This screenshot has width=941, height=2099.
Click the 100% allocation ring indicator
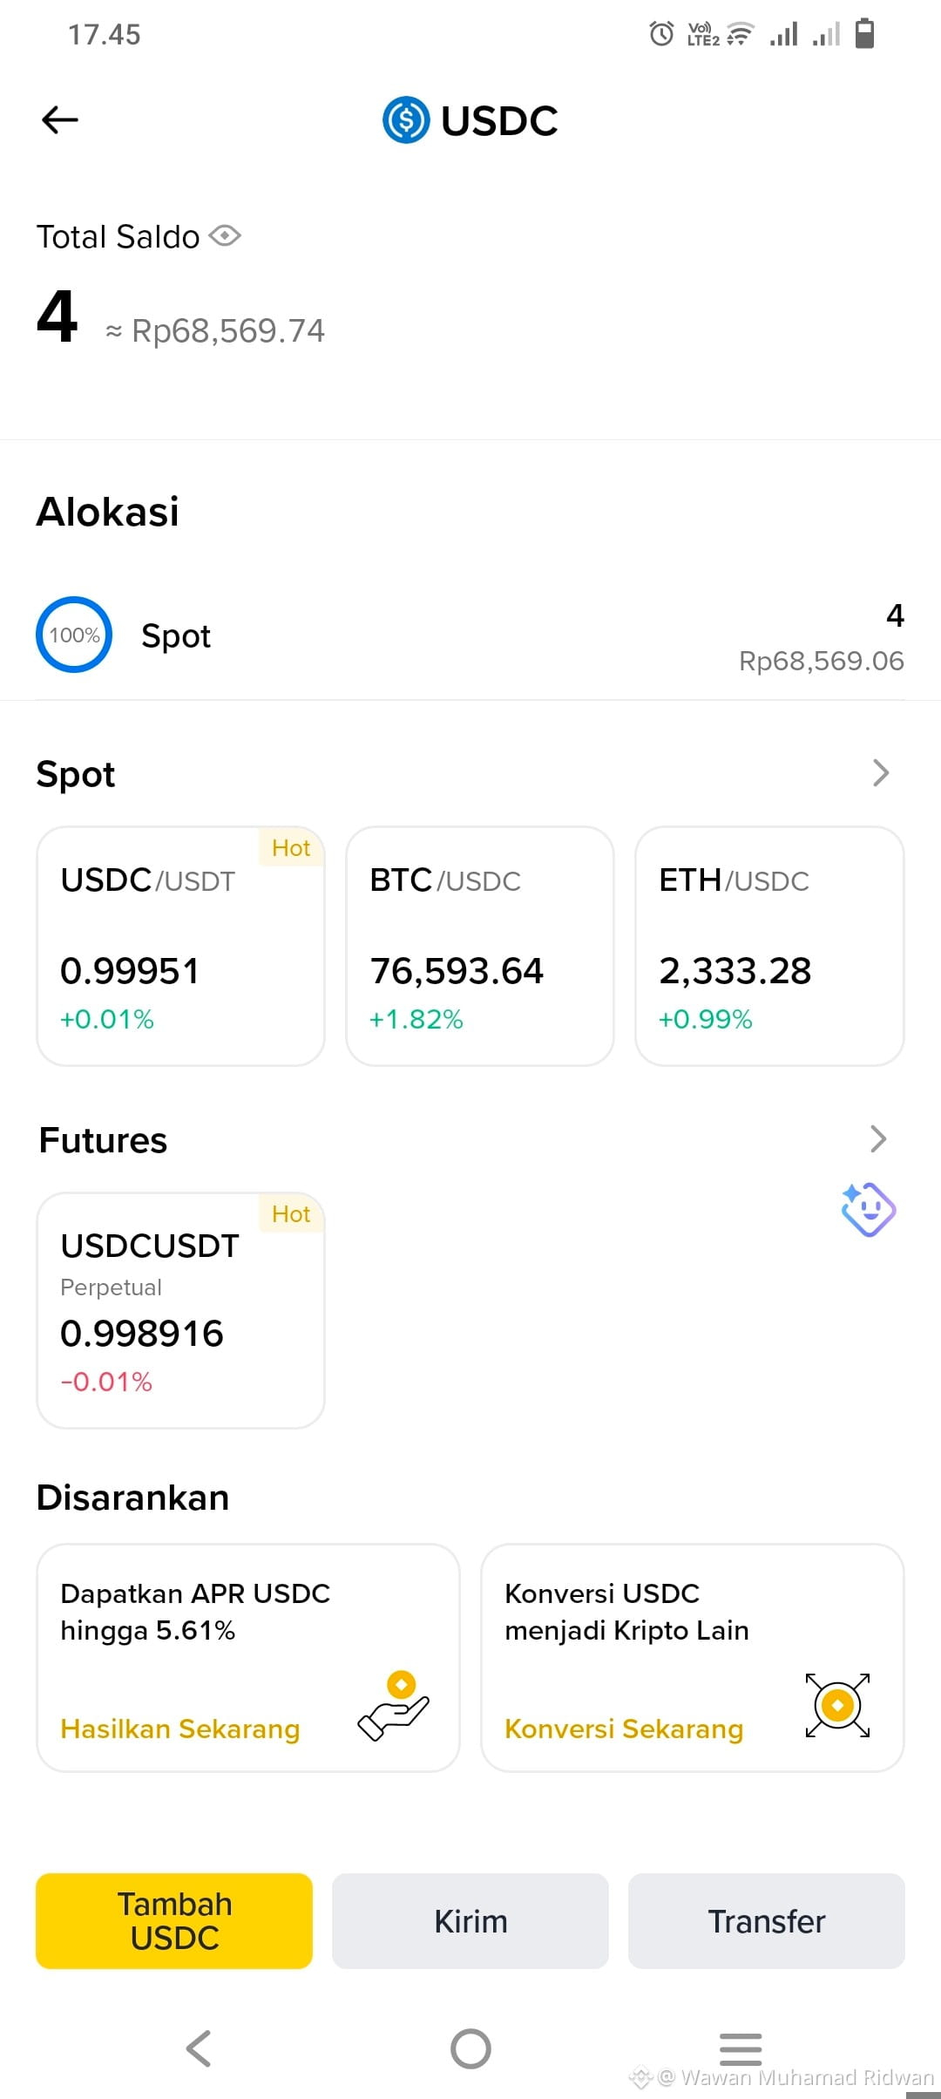pyautogui.click(x=74, y=635)
